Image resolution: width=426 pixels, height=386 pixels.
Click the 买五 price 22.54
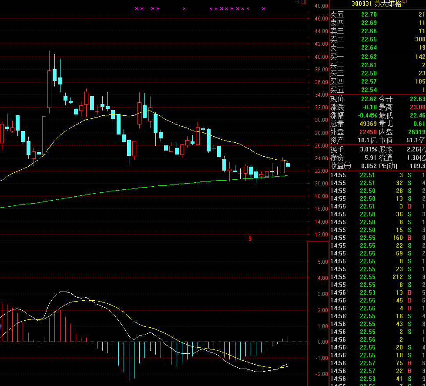pyautogui.click(x=369, y=90)
